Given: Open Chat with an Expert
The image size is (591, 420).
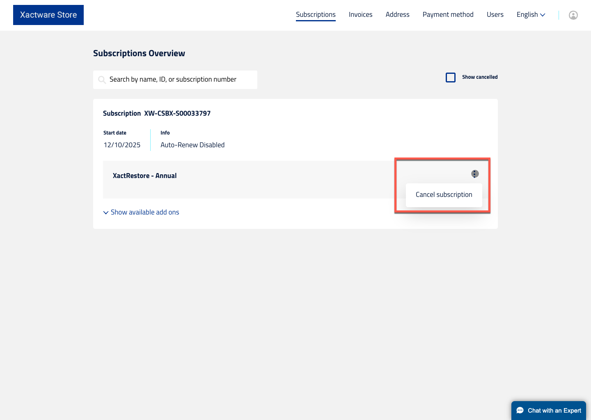Looking at the screenshot, I should coord(554,411).
